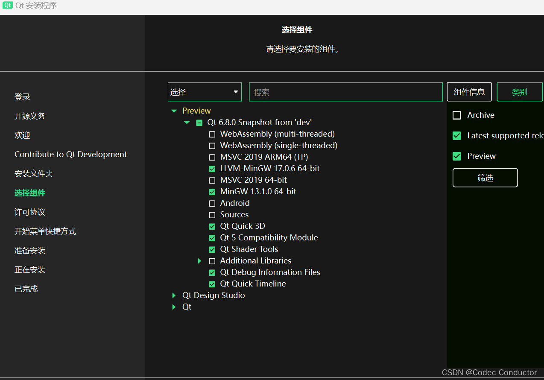The width and height of the screenshot is (544, 380).
Task: Switch to the 组件信息 tab
Action: (x=469, y=92)
